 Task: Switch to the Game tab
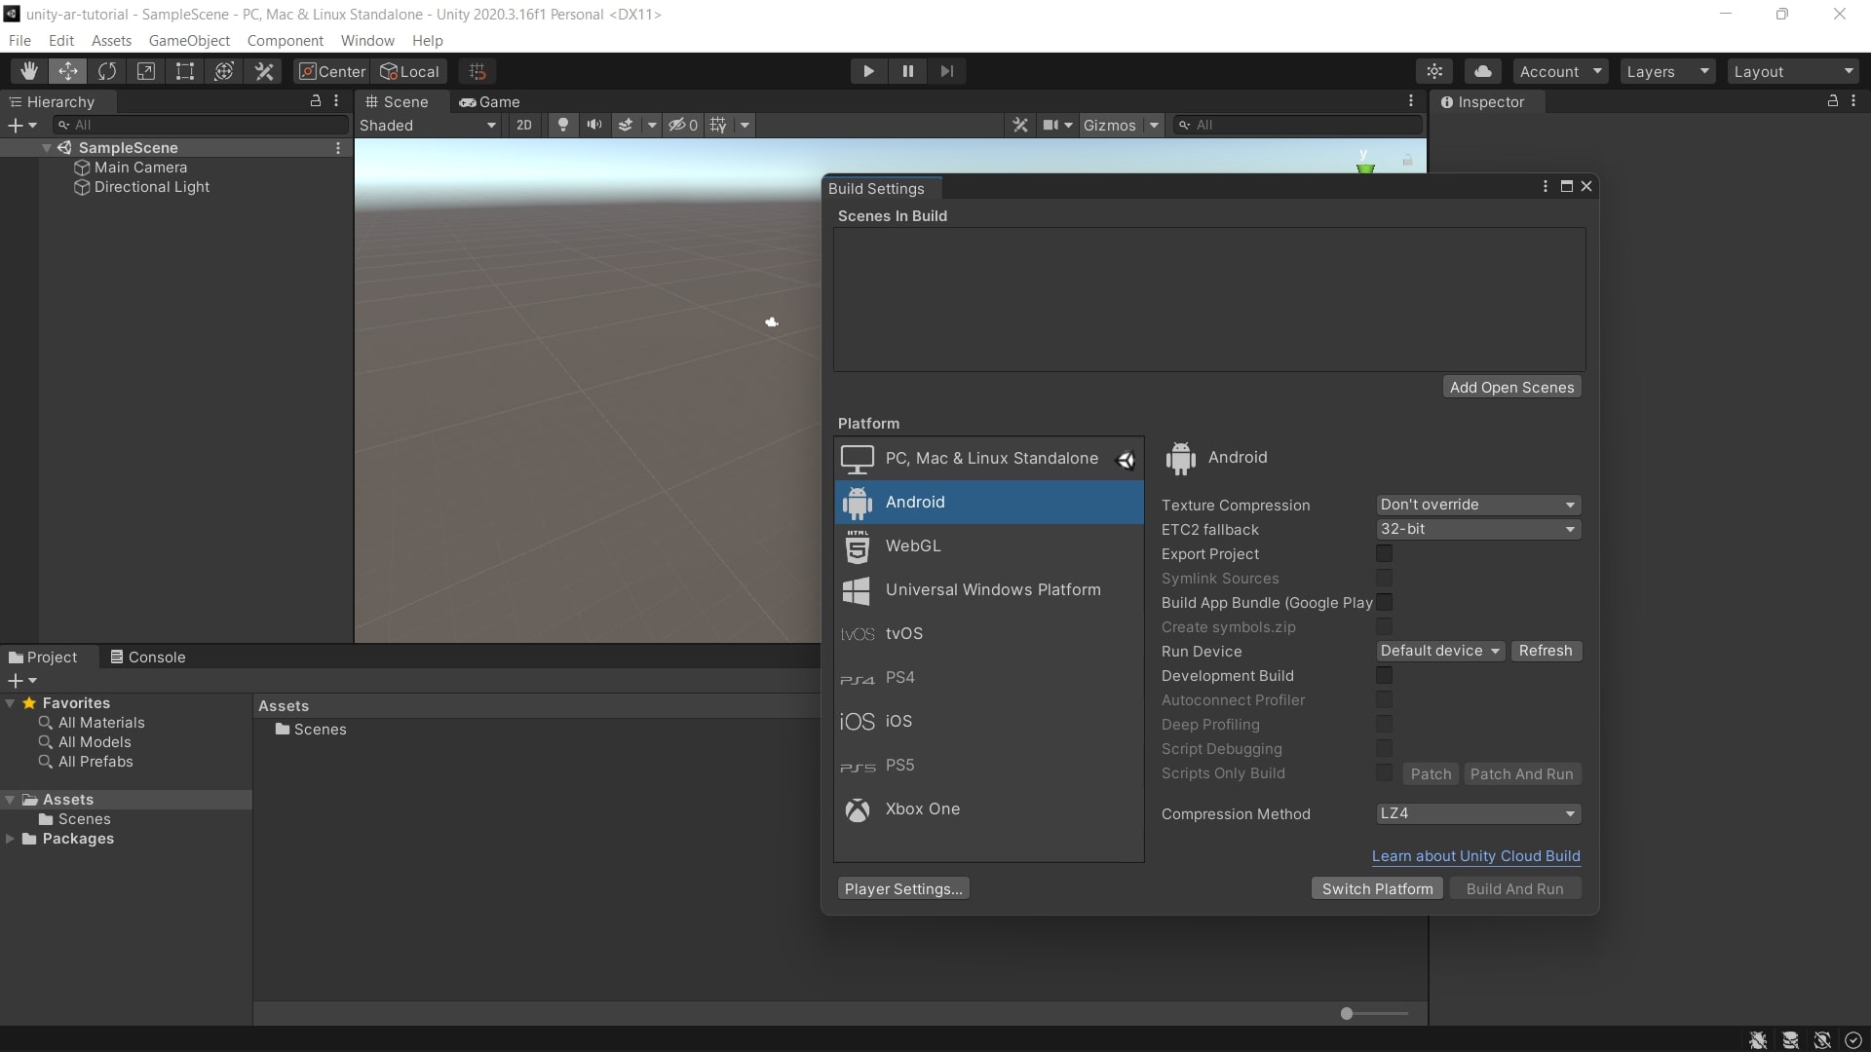coord(490,101)
